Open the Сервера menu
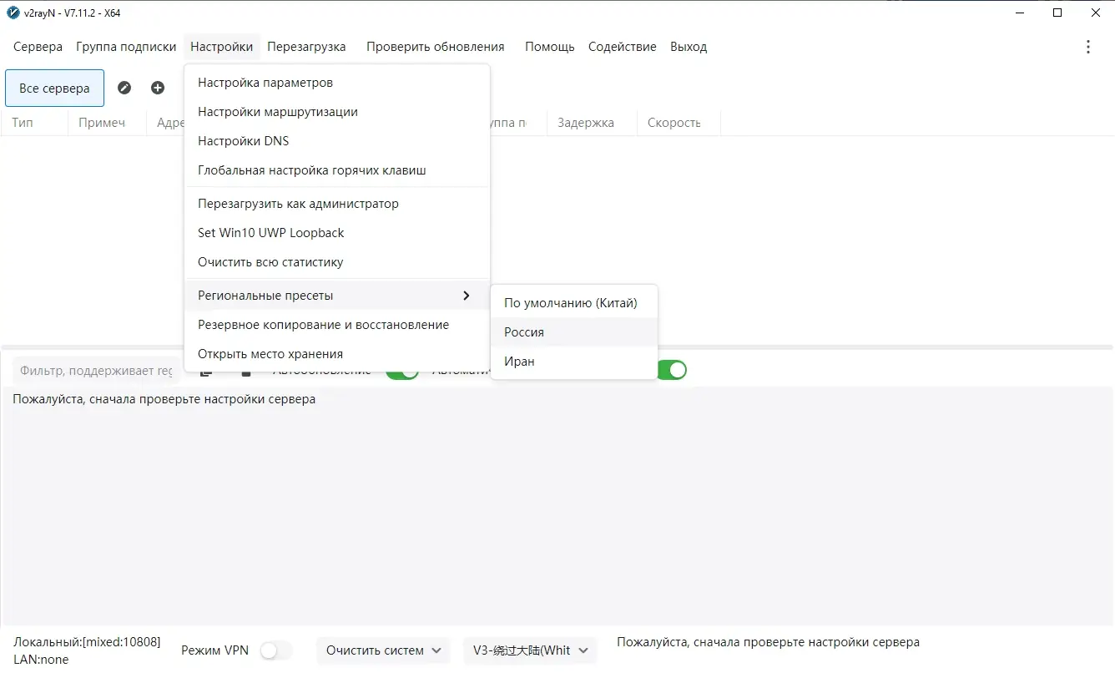This screenshot has height=673, width=1115. [38, 47]
